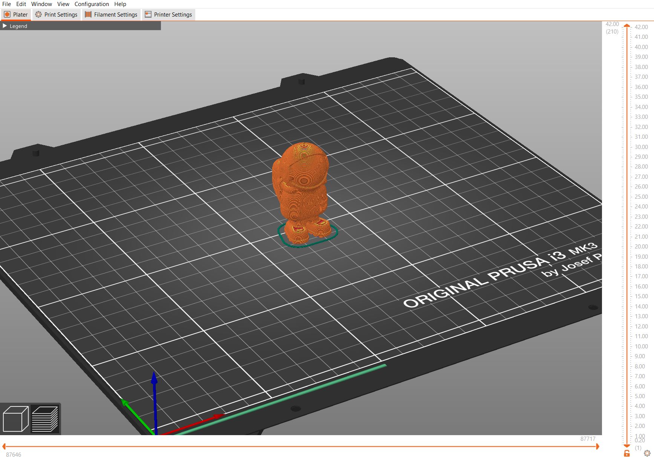
Task: Open Print Settings via its gear icon
Action: 38,14
